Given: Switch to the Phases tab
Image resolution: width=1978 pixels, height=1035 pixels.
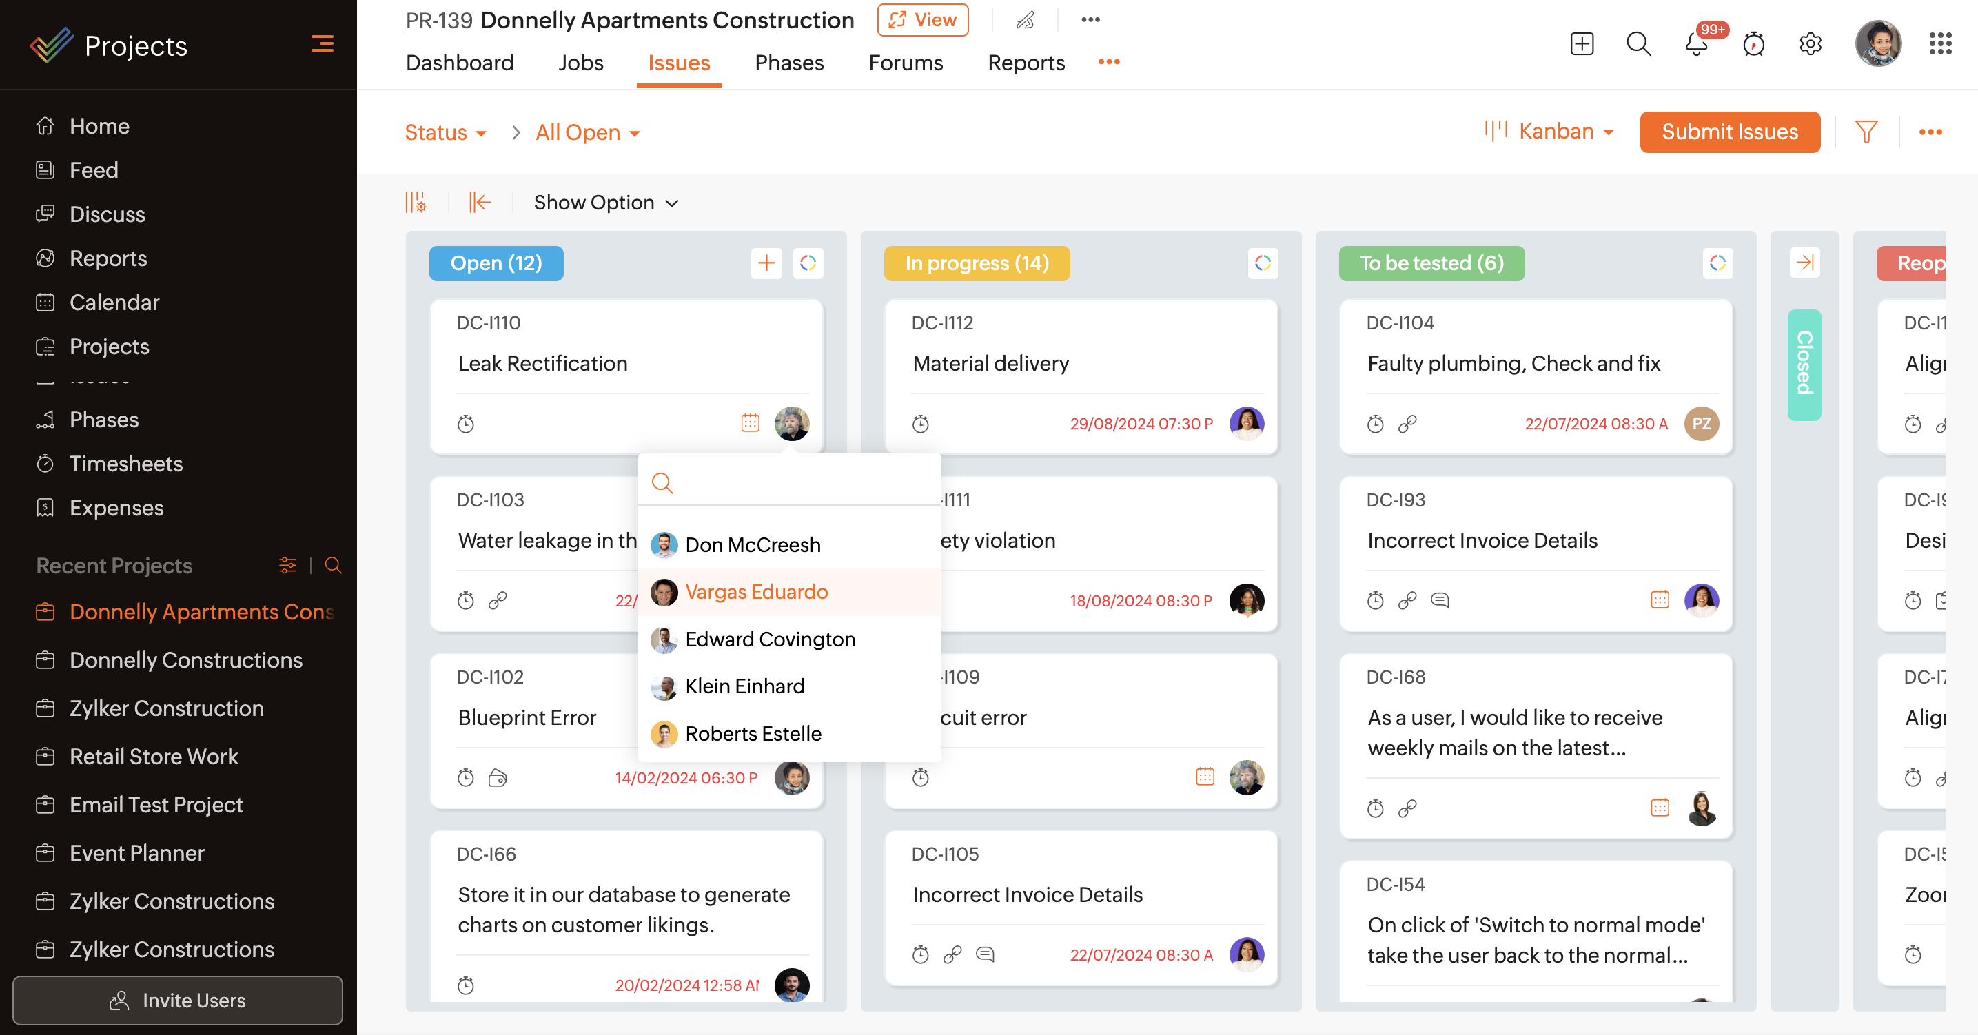Looking at the screenshot, I should point(788,63).
